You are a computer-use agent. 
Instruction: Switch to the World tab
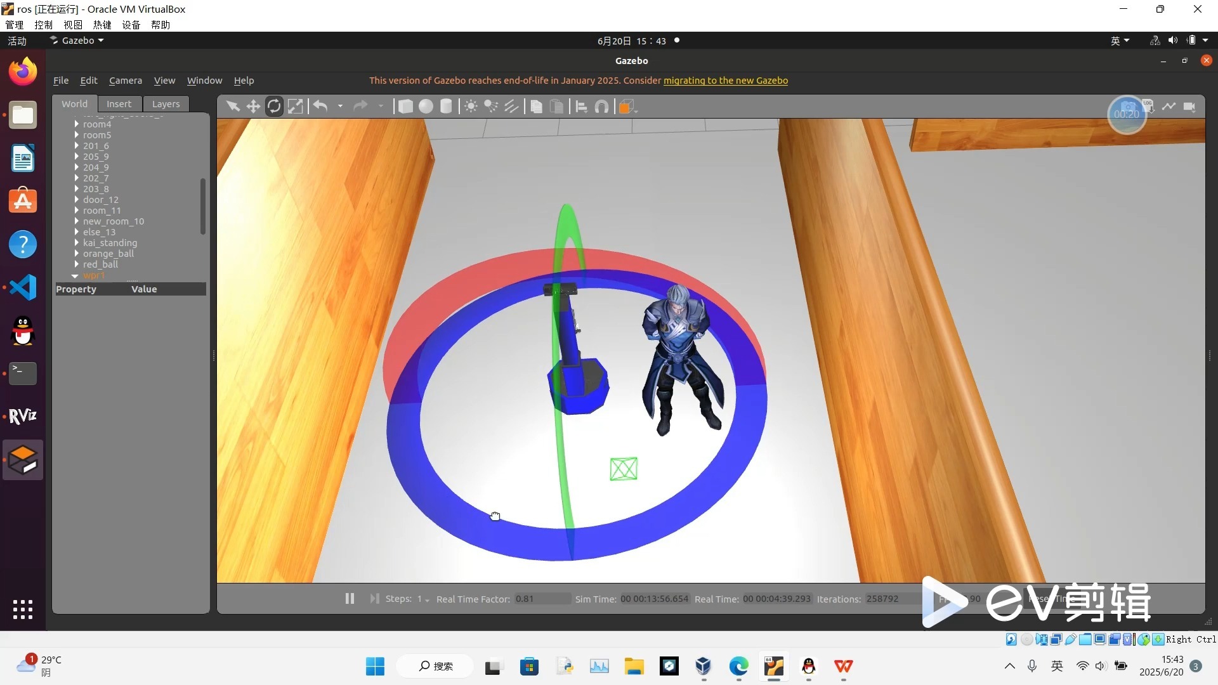tap(74, 104)
